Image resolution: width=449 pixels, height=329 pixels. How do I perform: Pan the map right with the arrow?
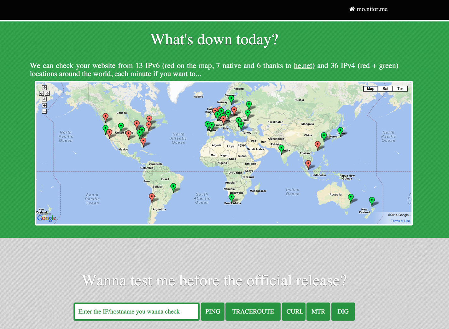(47, 93)
